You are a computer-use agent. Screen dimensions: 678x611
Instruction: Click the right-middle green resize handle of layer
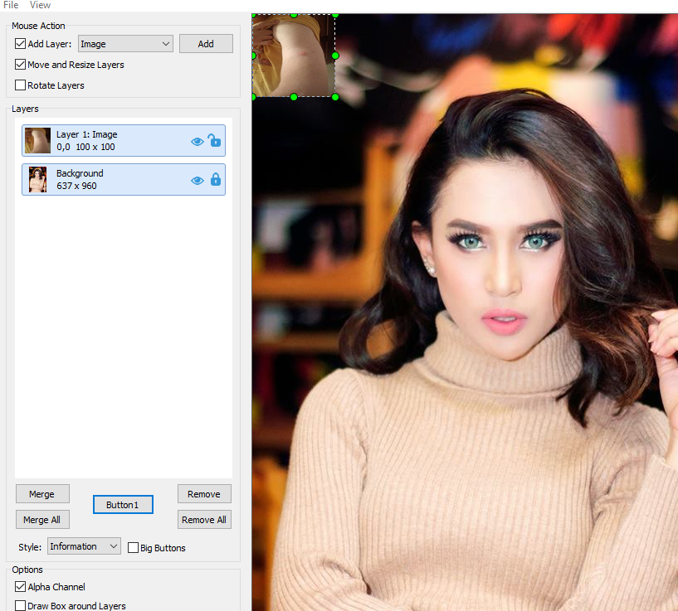335,56
